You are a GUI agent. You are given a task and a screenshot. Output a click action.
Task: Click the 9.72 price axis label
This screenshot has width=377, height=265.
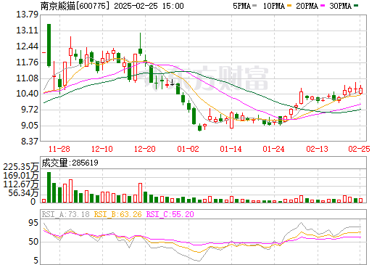pyautogui.click(x=30, y=110)
